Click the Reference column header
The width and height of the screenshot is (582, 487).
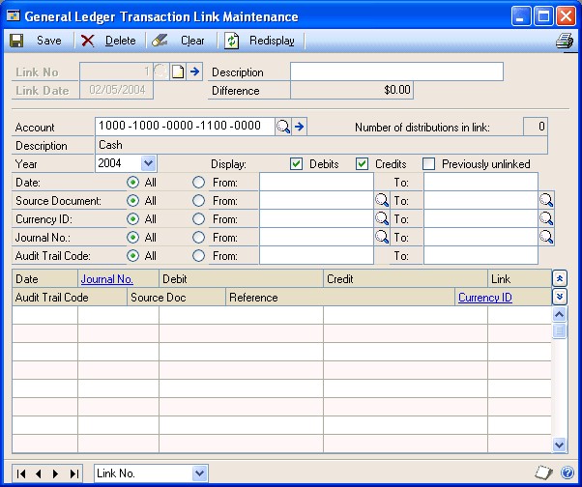(340, 297)
